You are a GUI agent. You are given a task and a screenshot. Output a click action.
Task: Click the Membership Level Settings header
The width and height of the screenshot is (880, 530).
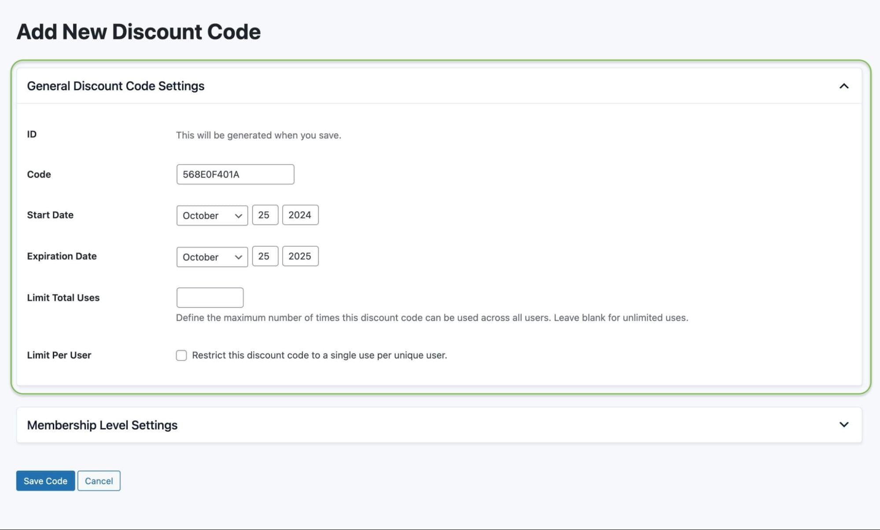tap(102, 425)
